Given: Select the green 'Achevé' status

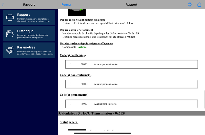Looking at the screenshot, I should click(x=82, y=47).
